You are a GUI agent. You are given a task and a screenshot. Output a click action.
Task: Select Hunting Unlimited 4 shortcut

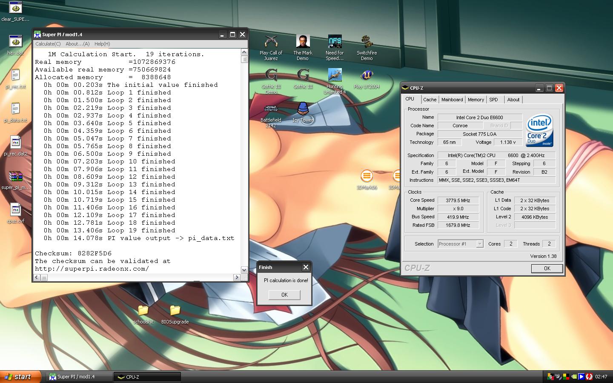pos(335,81)
